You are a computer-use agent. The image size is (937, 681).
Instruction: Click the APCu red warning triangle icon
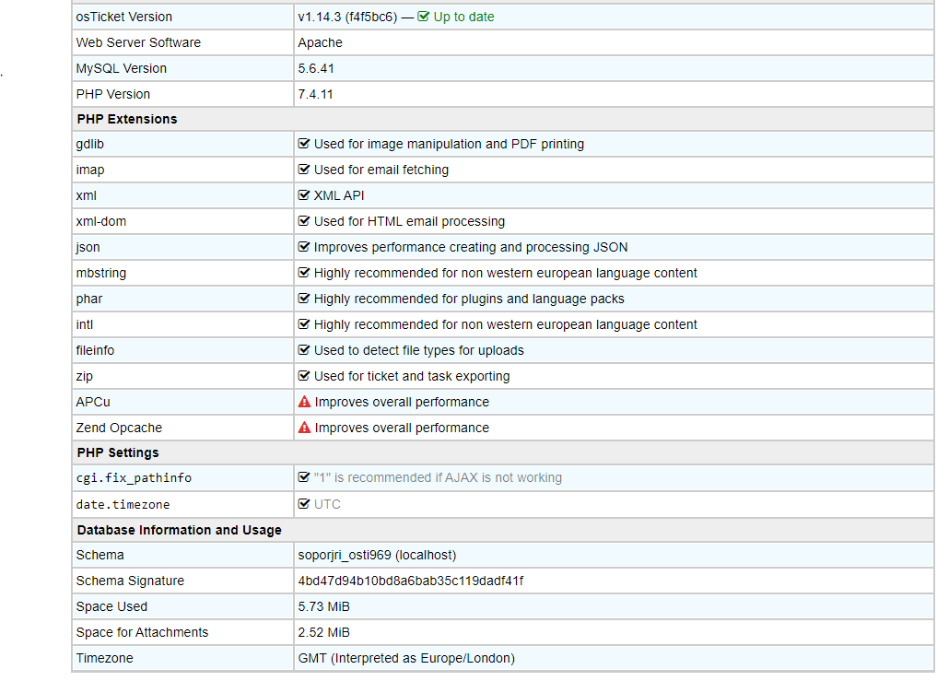click(304, 402)
